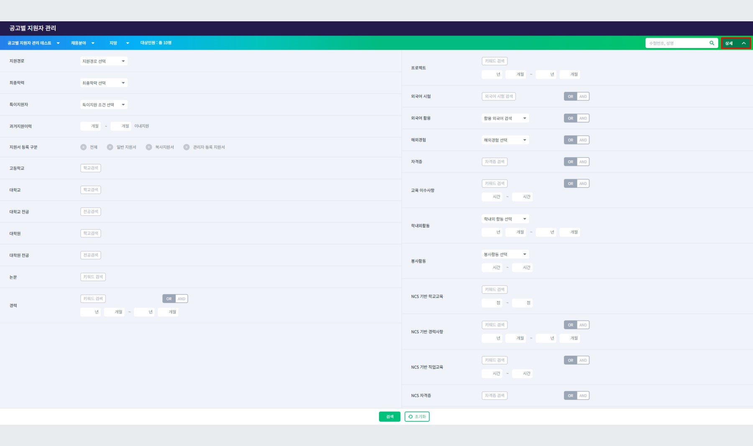The width and height of the screenshot is (753, 446).
Task: Toggle OR/AND switch for 교육 이수사항
Action: [577, 183]
